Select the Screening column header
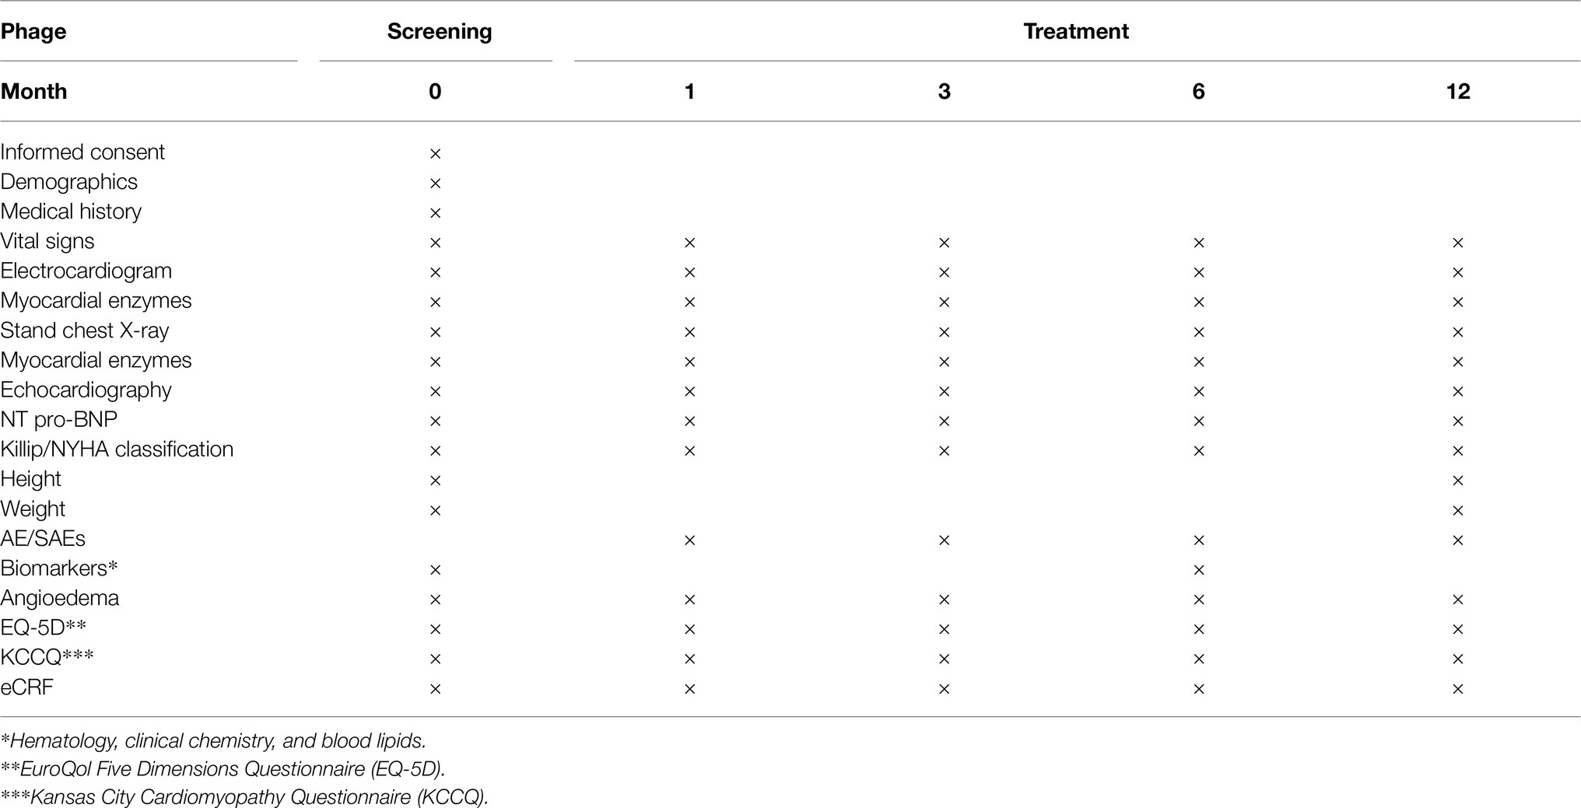 439,32
